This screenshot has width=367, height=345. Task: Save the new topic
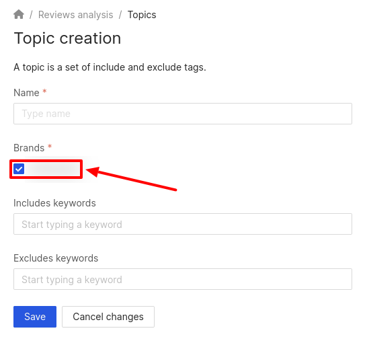(35, 317)
